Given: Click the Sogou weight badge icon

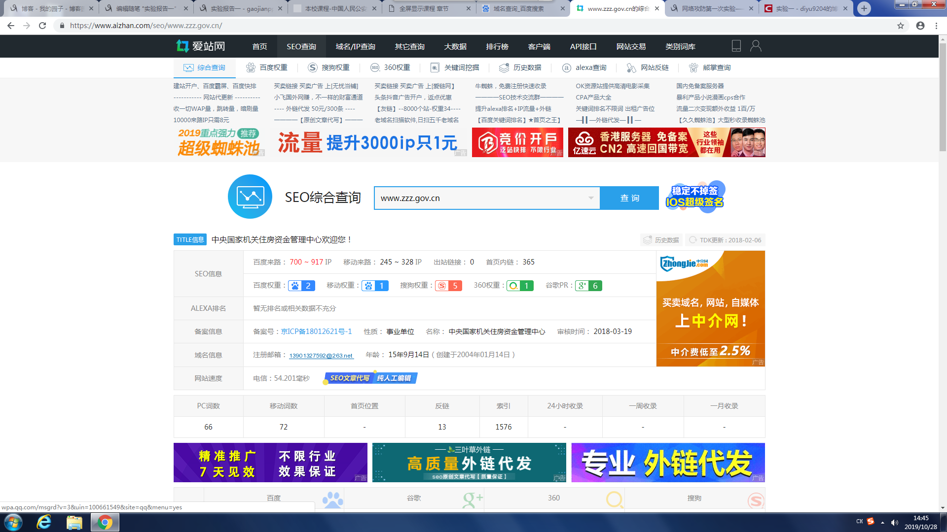Looking at the screenshot, I should coord(442,286).
